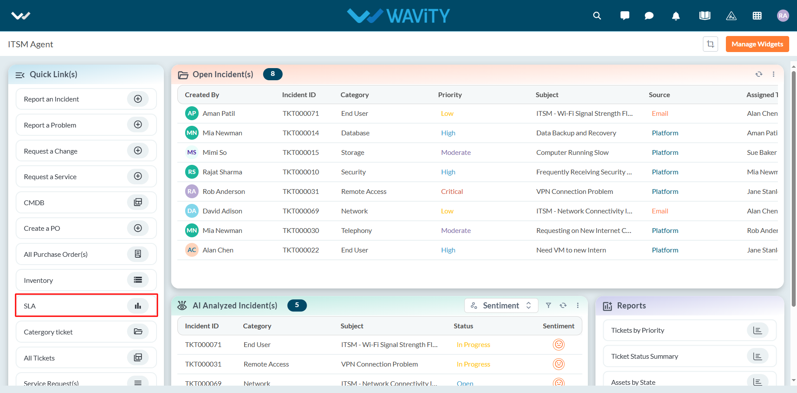Collapse the Quick Link(s) panel icon

pyautogui.click(x=20, y=75)
